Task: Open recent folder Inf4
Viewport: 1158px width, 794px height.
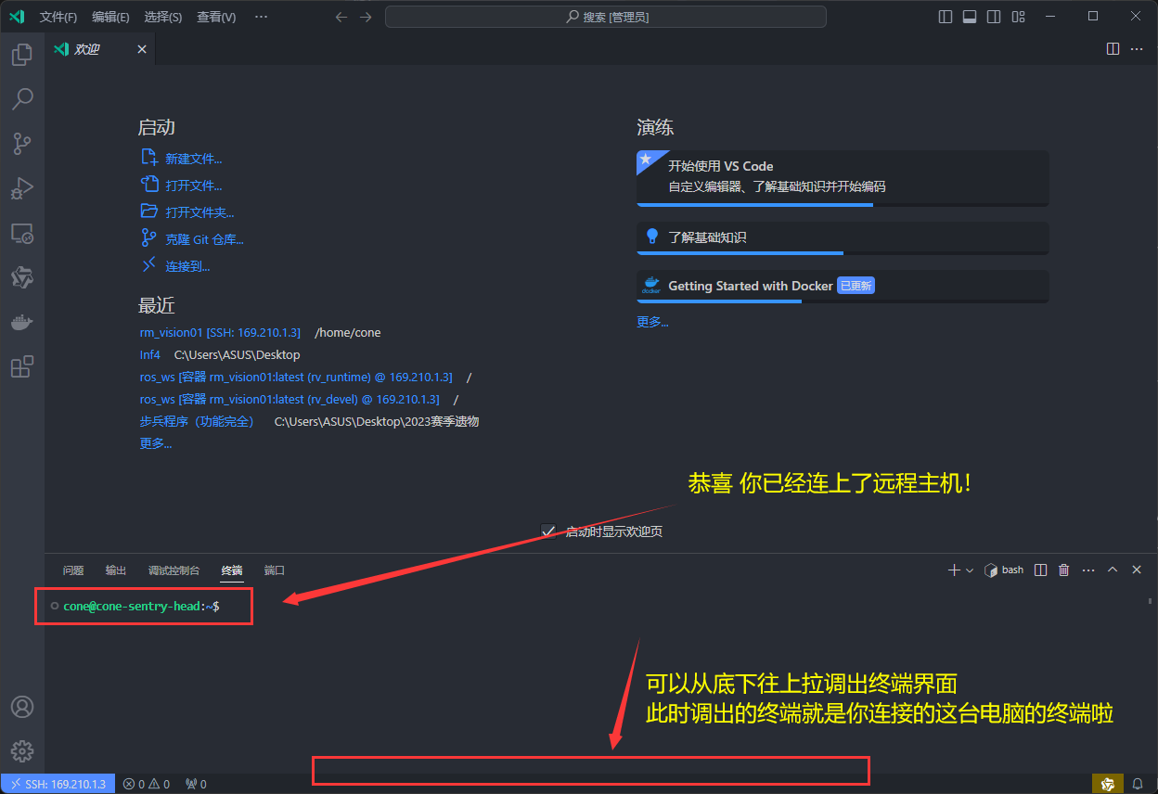Action: tap(150, 354)
